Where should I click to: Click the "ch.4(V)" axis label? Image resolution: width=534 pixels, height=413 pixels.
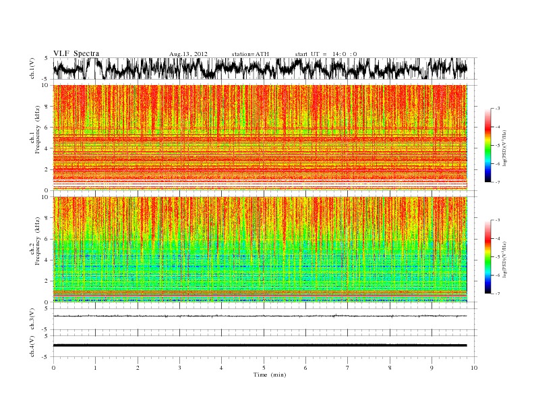point(32,346)
